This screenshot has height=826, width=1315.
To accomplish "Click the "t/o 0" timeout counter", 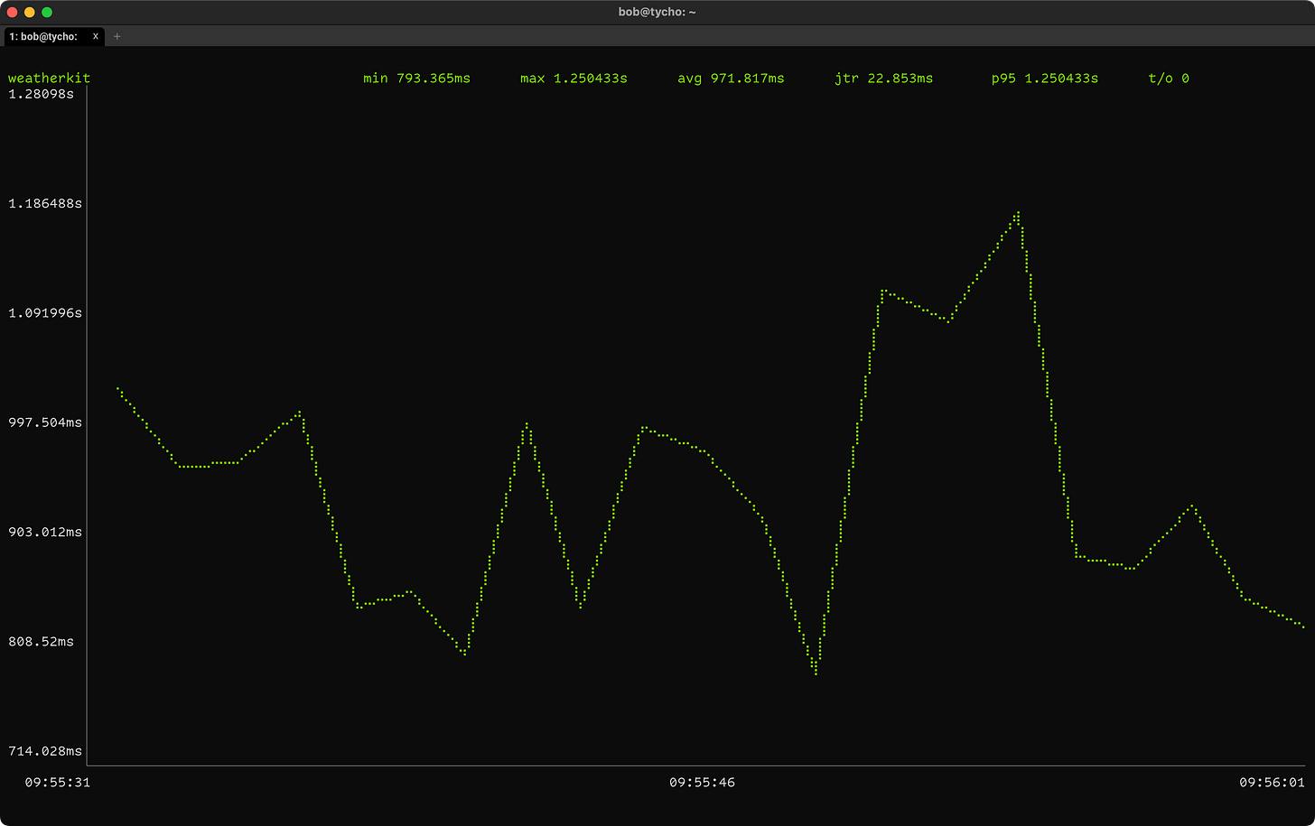I will coord(1169,79).
